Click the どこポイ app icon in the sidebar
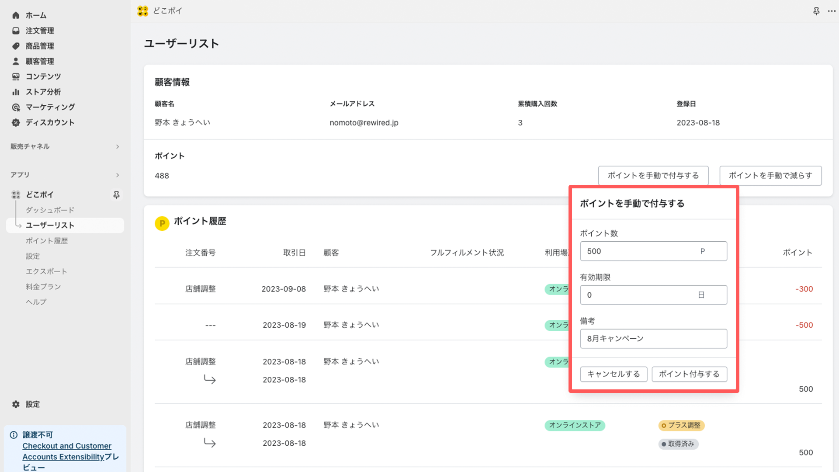 pos(16,194)
